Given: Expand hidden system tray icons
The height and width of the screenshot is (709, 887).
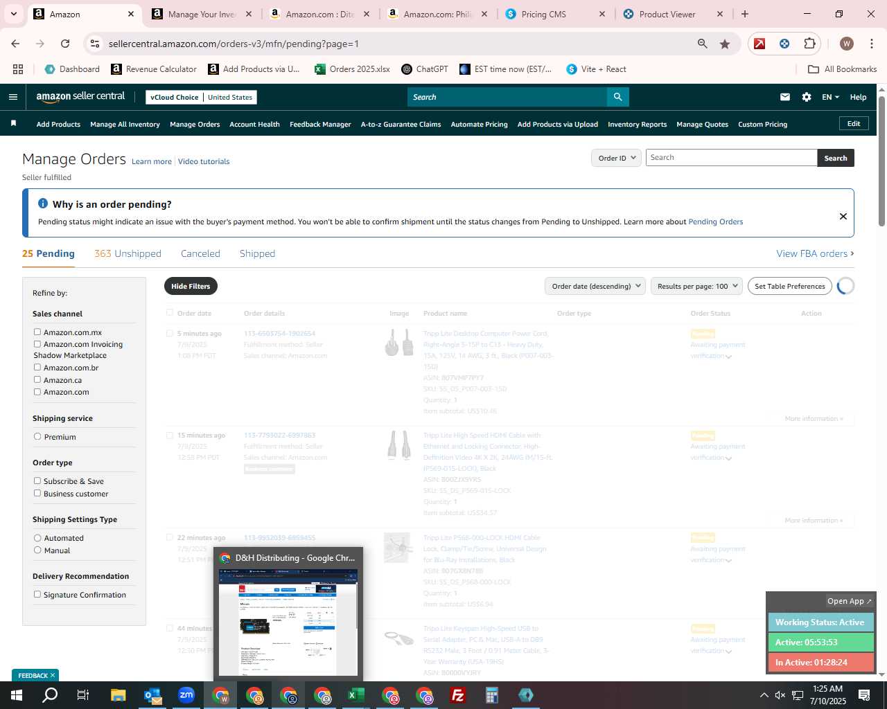Looking at the screenshot, I should click(x=764, y=695).
